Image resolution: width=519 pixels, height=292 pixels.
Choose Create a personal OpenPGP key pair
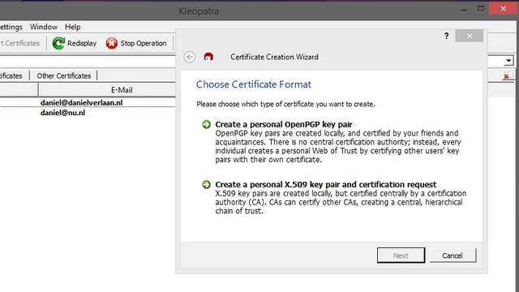(284, 124)
